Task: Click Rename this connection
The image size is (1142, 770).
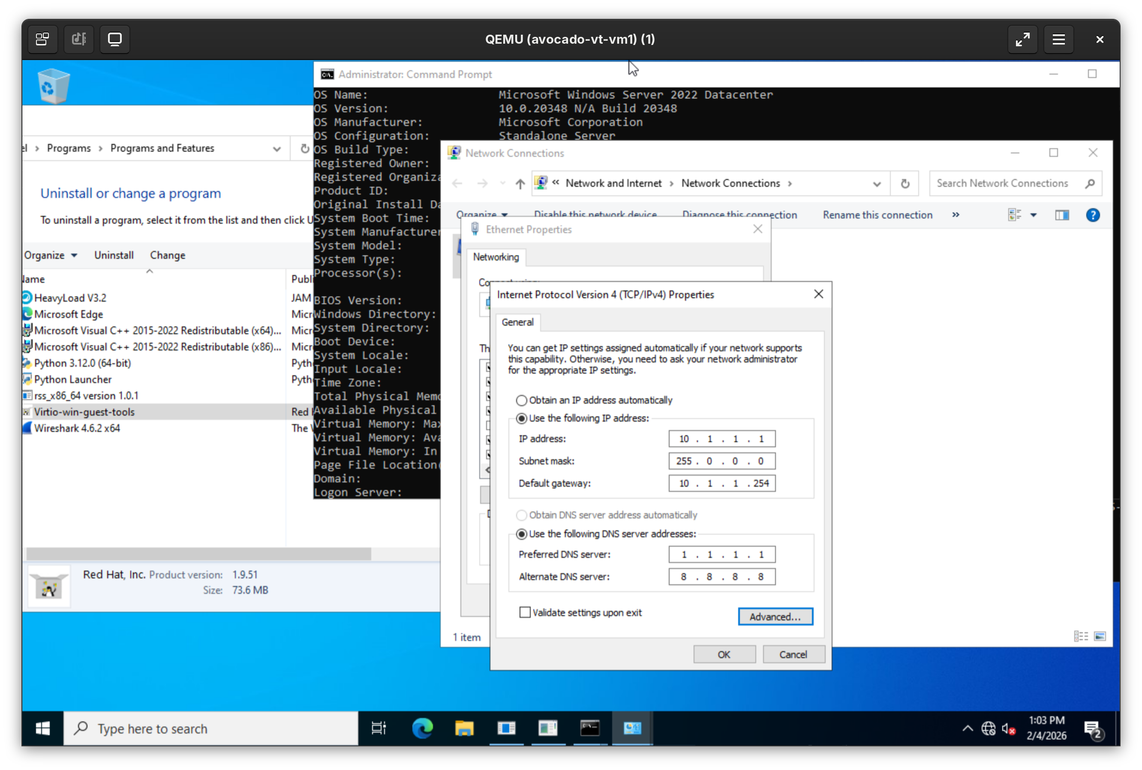Action: [x=877, y=215]
